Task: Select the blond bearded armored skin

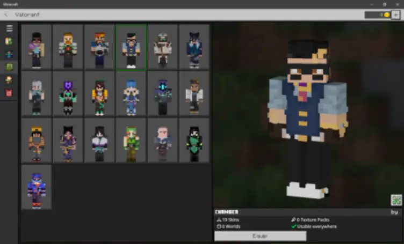Action: click(68, 47)
